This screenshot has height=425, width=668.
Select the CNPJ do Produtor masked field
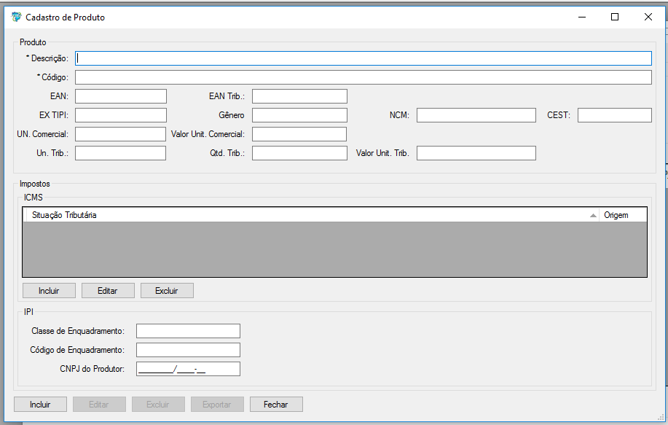pos(188,369)
